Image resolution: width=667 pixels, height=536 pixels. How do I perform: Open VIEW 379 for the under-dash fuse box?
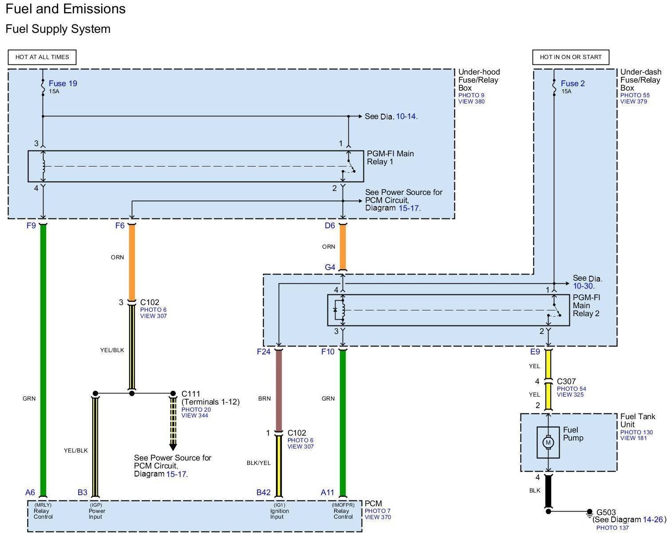[633, 101]
